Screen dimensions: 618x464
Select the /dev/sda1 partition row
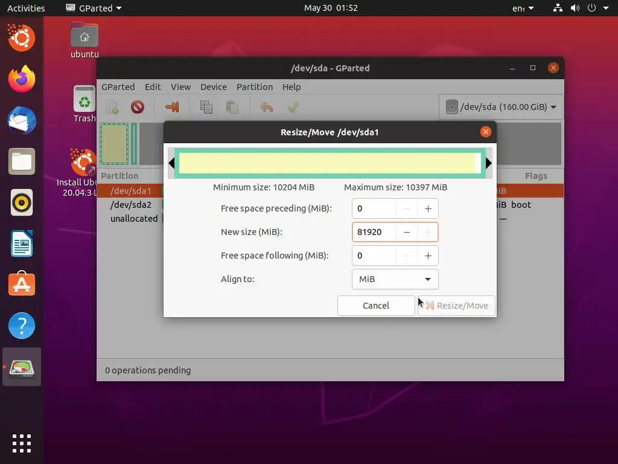point(130,191)
